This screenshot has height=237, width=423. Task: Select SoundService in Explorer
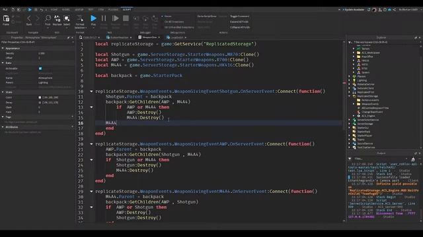point(365,144)
